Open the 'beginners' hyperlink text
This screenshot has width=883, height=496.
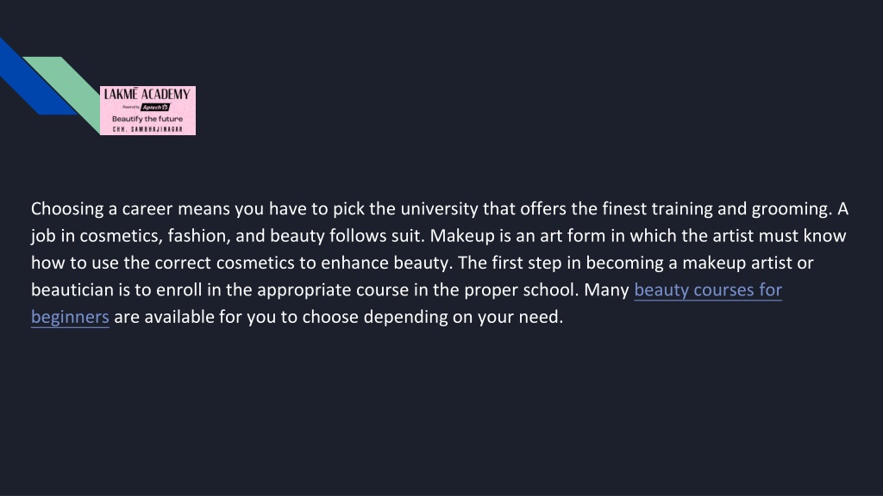click(x=70, y=317)
